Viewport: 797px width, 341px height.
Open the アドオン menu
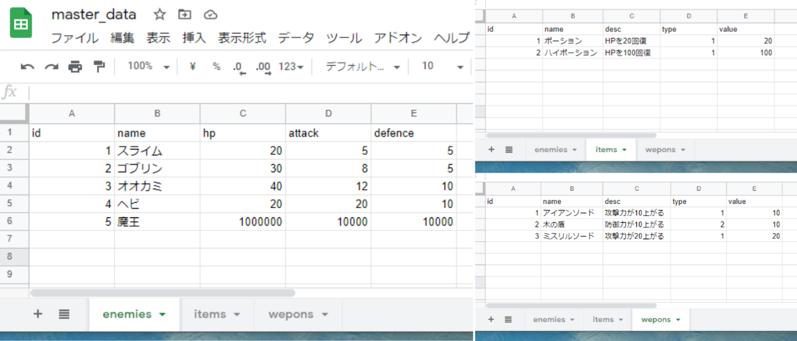tap(398, 38)
